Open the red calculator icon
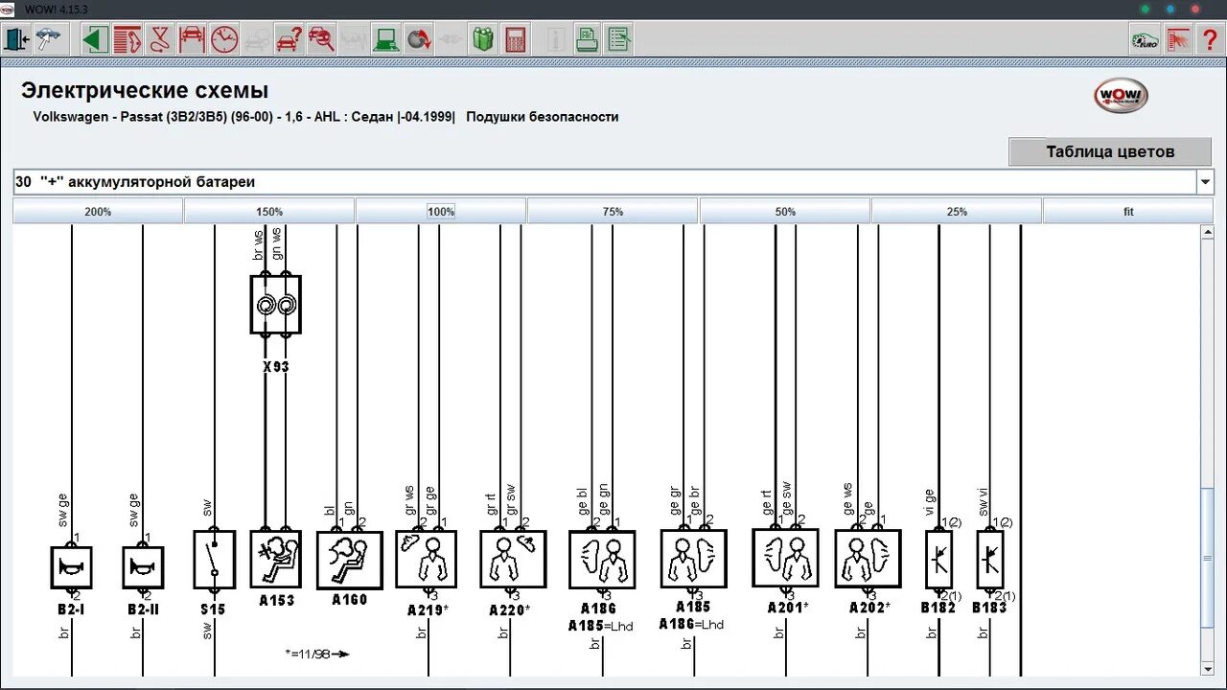Screen dimensions: 1227x690 point(516,39)
